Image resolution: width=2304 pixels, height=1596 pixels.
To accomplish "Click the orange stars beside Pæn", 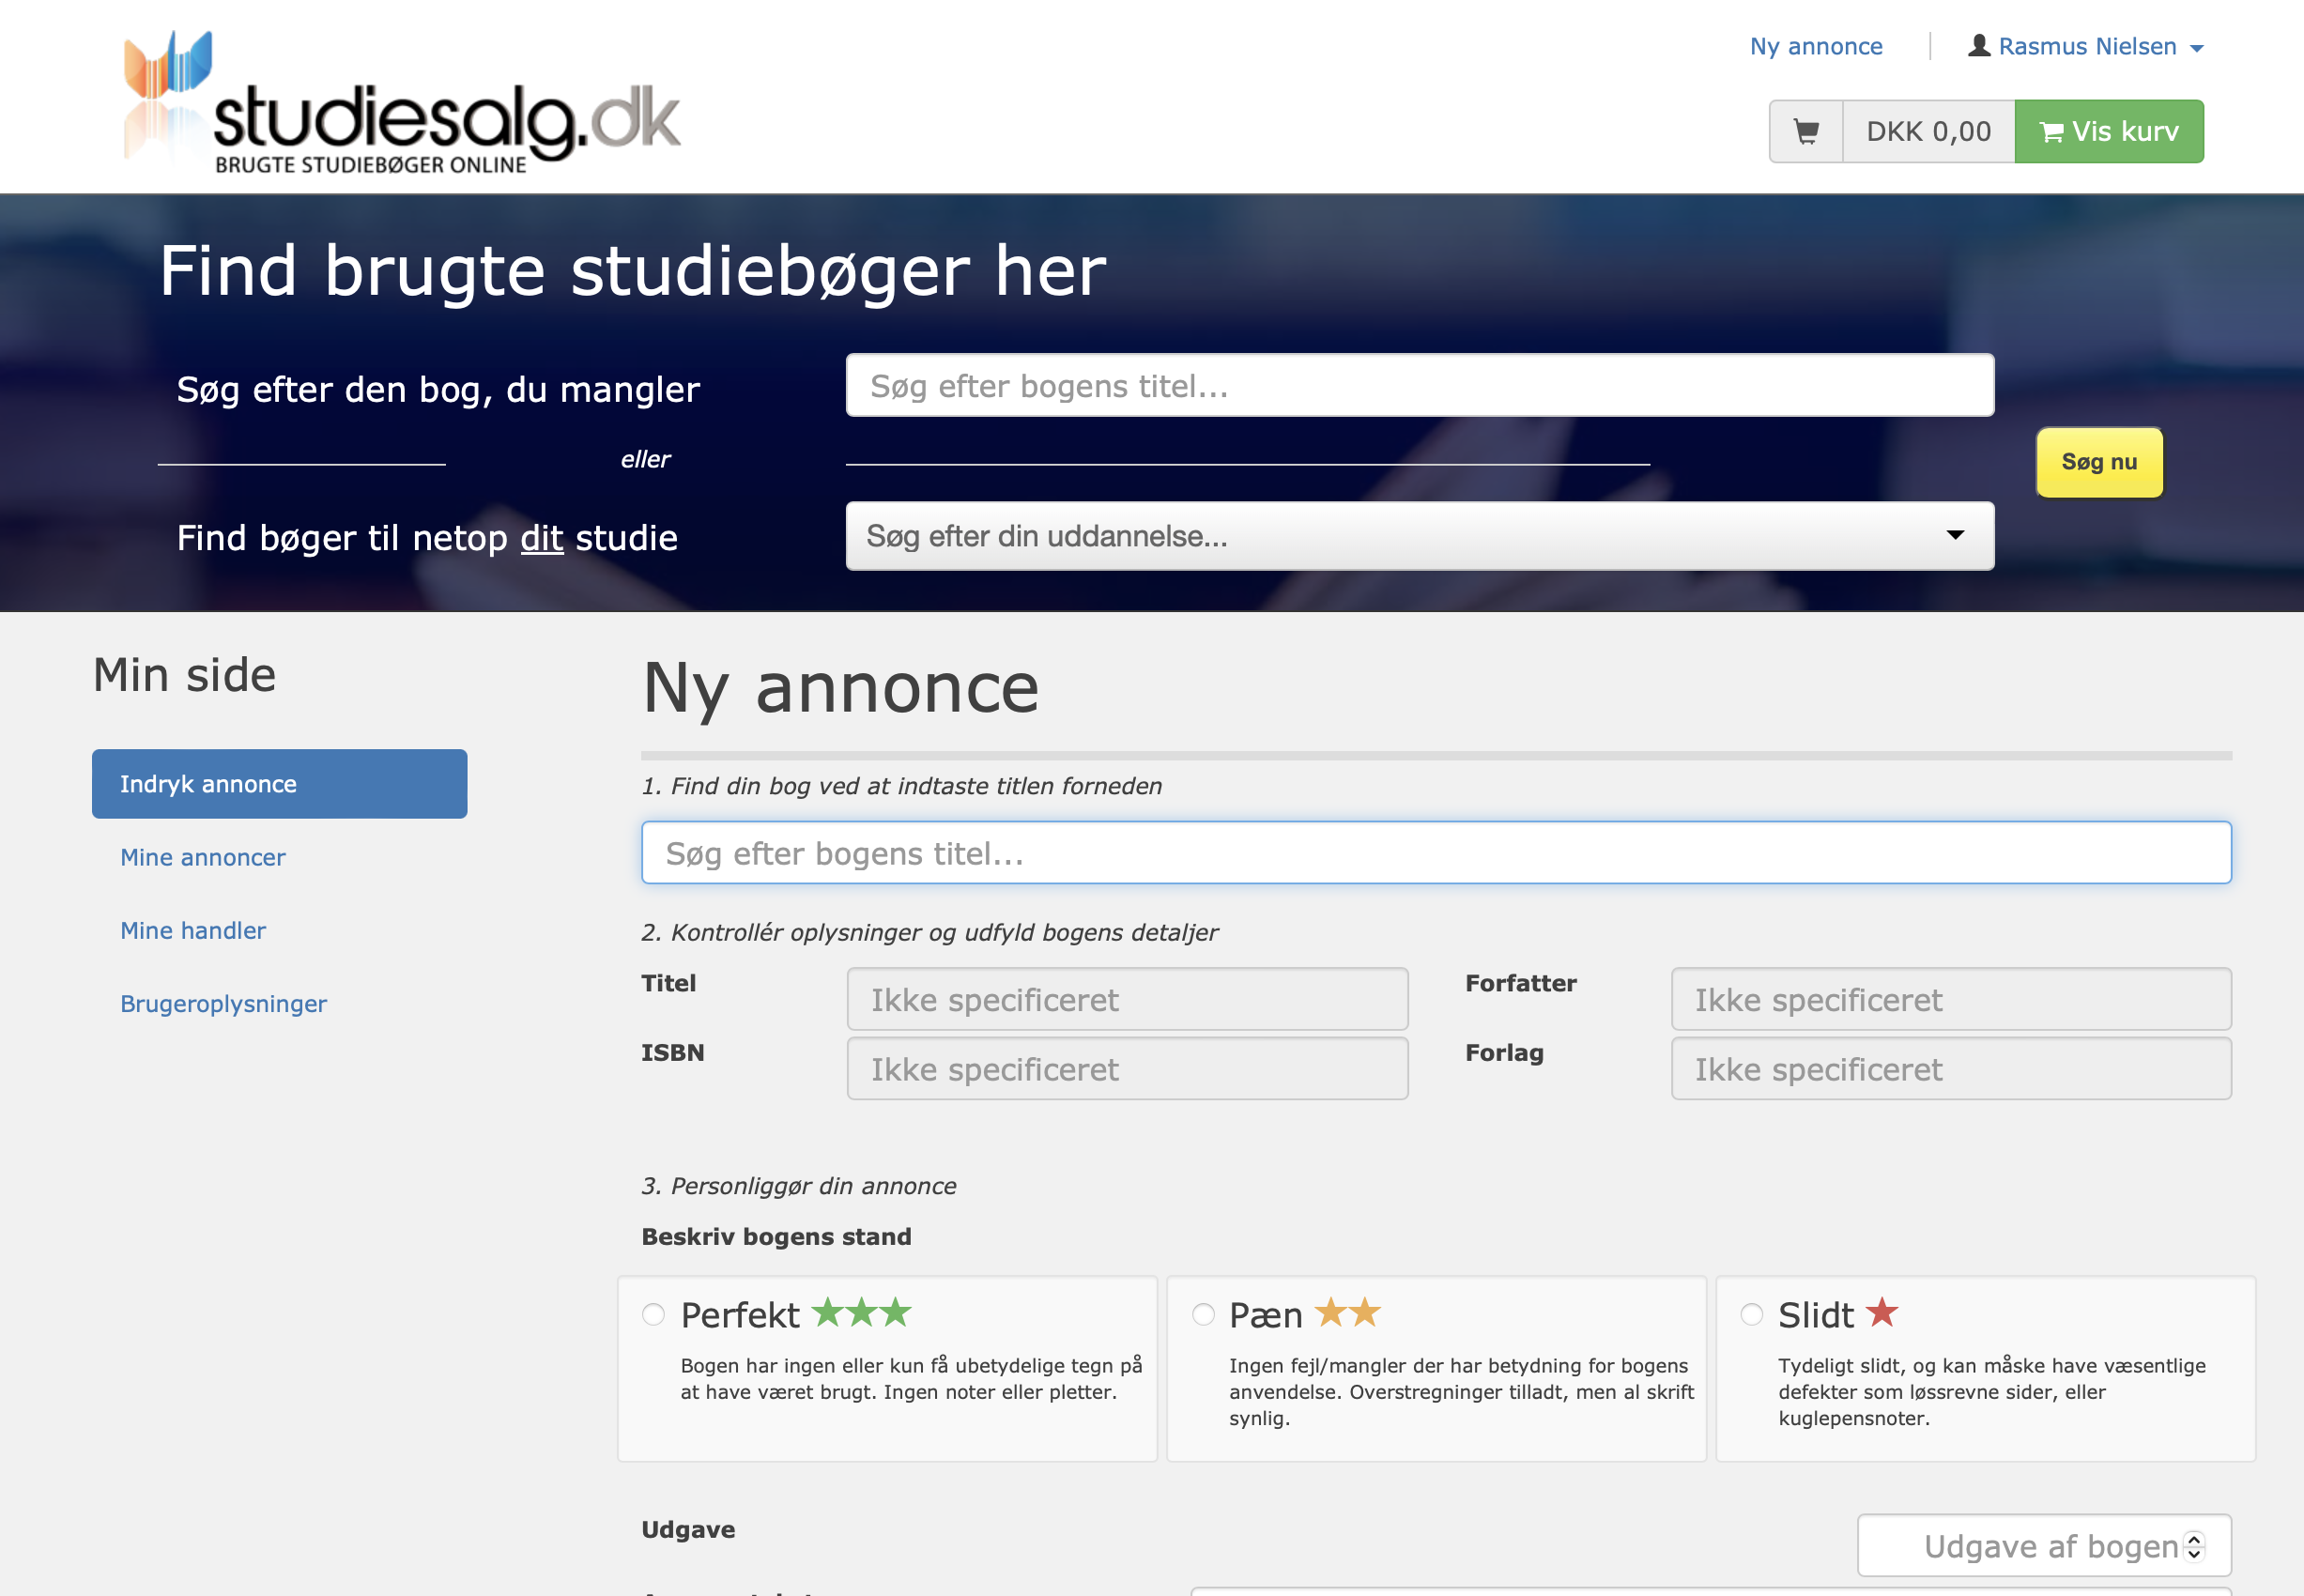I will [1347, 1312].
